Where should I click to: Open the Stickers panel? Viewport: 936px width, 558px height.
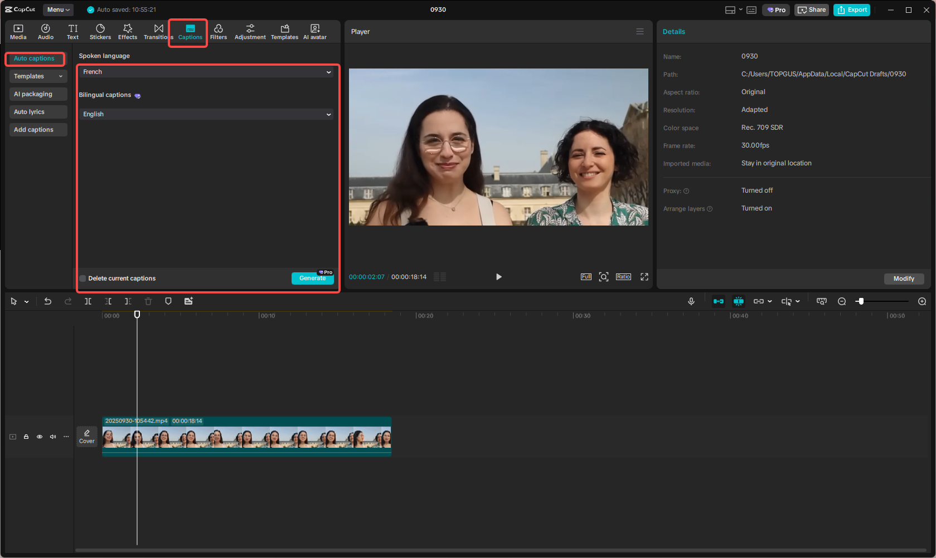click(x=100, y=32)
